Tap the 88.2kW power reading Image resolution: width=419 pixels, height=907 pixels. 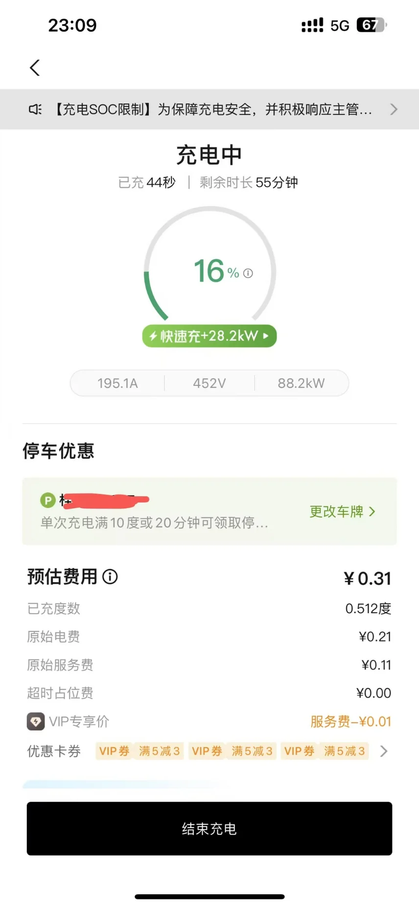(301, 383)
